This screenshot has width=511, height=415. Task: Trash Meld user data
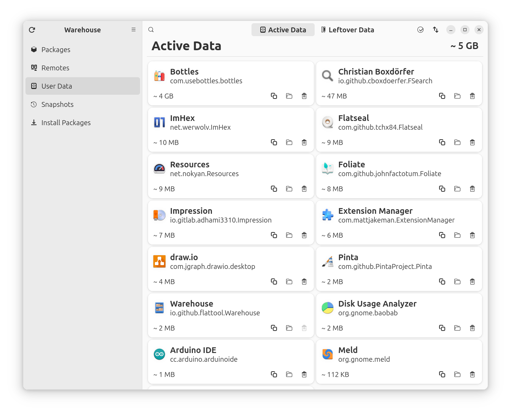point(473,374)
